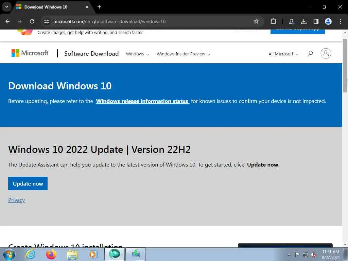The width and height of the screenshot is (348, 261).
Task: Open the site search magnifier icon
Action: 310,53
